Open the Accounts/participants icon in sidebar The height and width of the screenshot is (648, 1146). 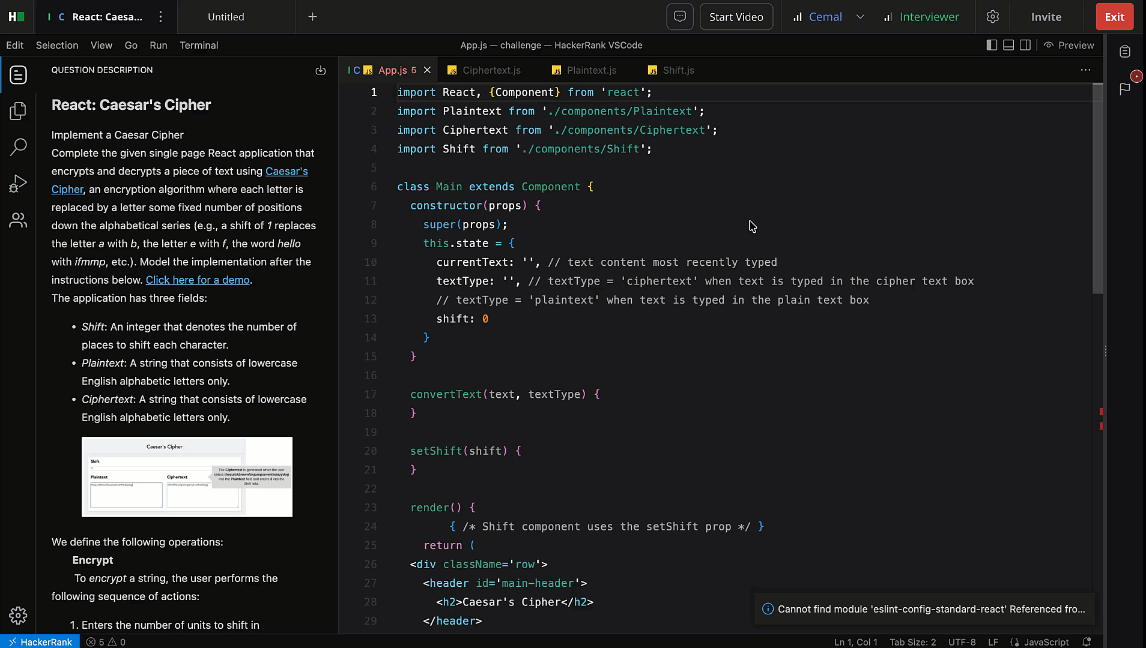18,220
